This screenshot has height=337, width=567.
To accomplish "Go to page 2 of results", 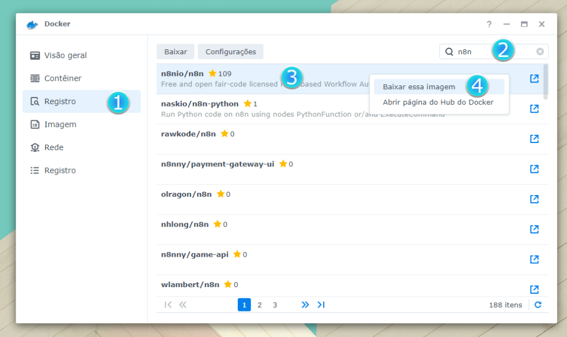I will click(259, 305).
